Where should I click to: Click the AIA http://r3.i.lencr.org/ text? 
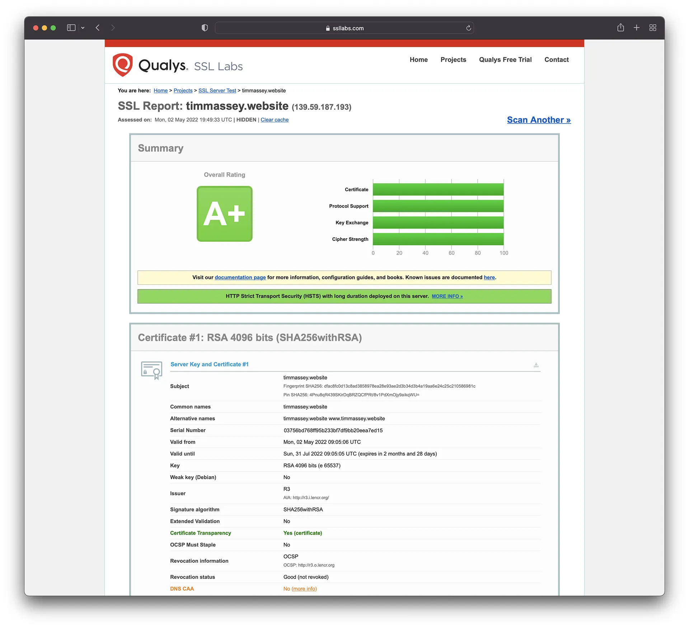[306, 498]
